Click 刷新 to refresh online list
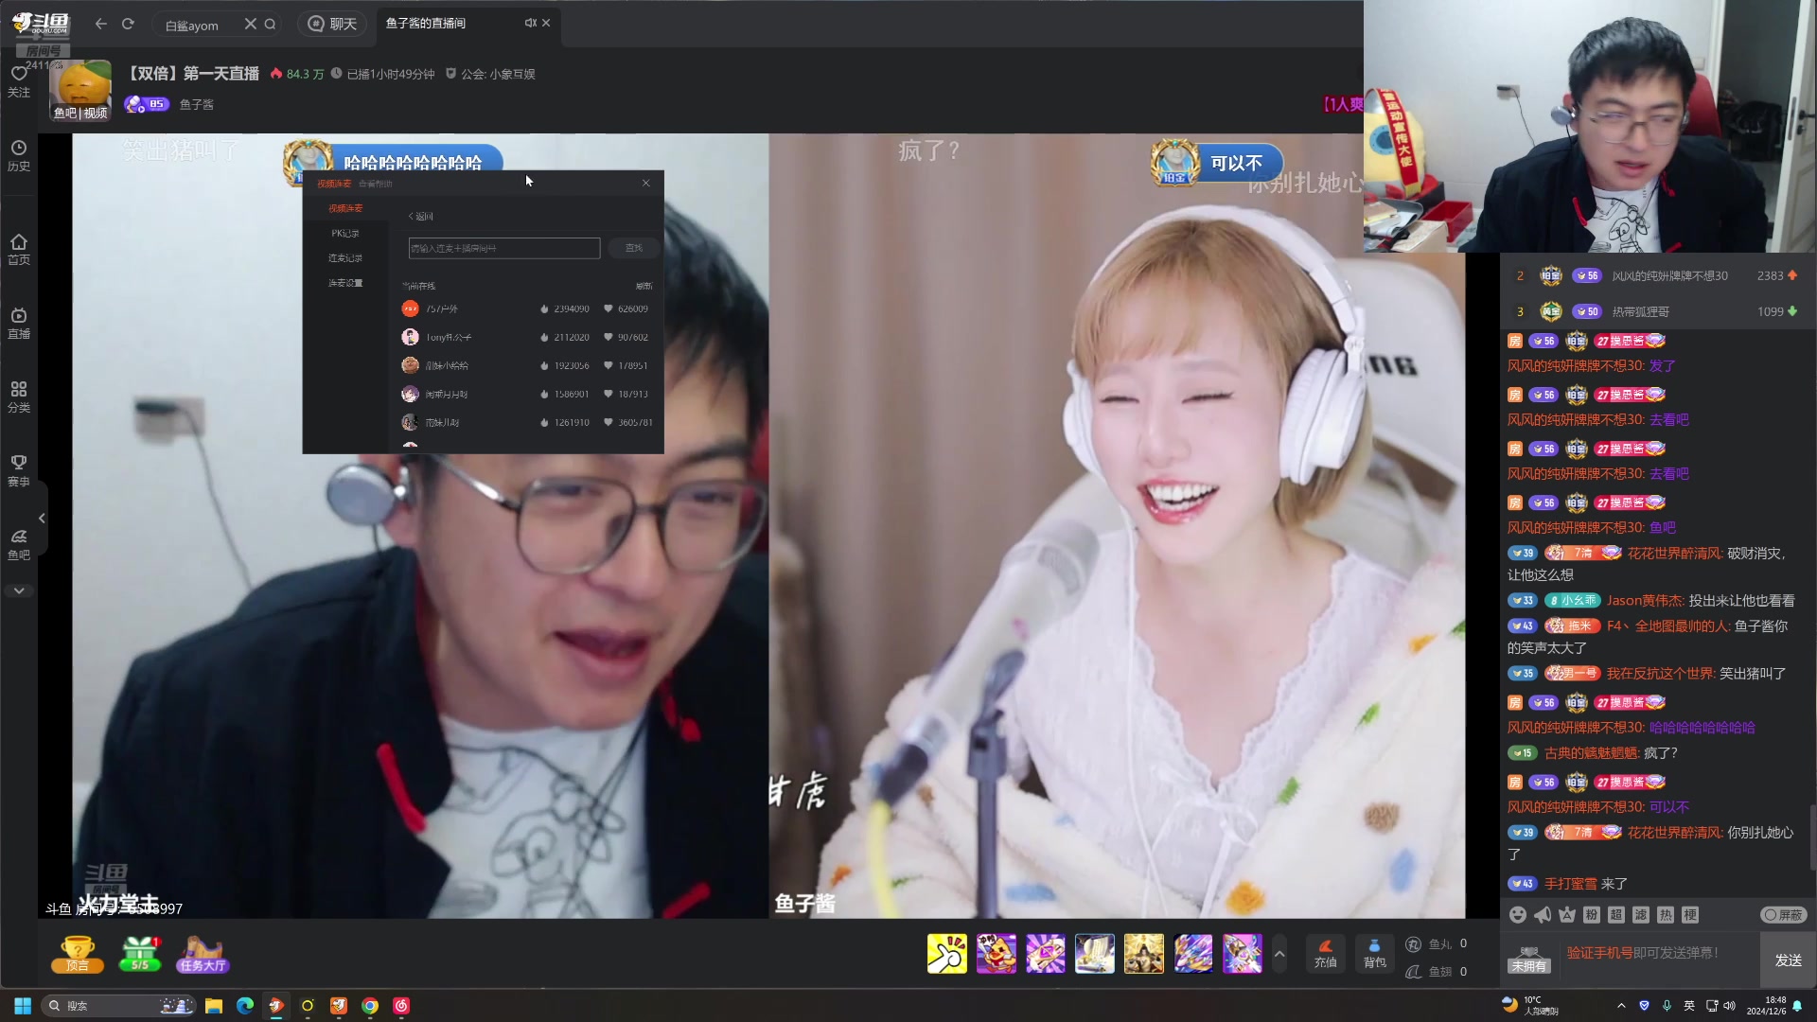Screen dimensions: 1817x1022 [644, 286]
